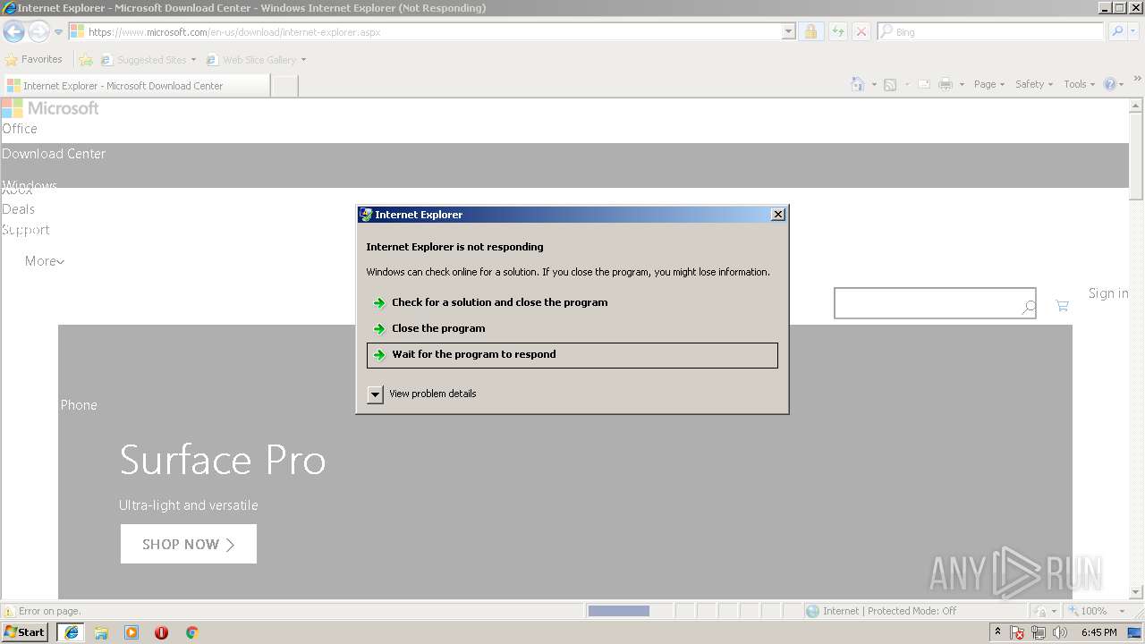The width and height of the screenshot is (1145, 644).
Task: Open the Home button dropdown arrow
Action: click(874, 85)
